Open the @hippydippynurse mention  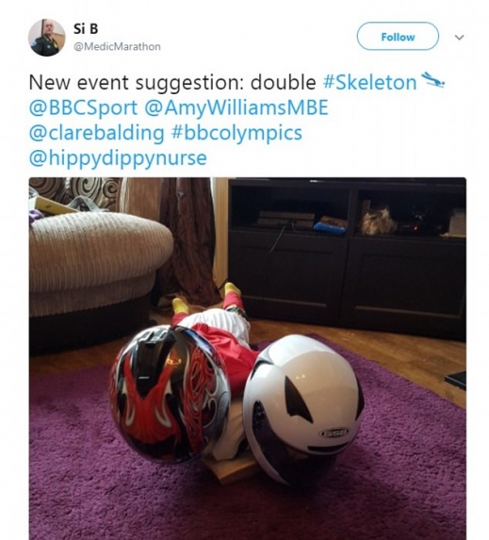[118, 158]
